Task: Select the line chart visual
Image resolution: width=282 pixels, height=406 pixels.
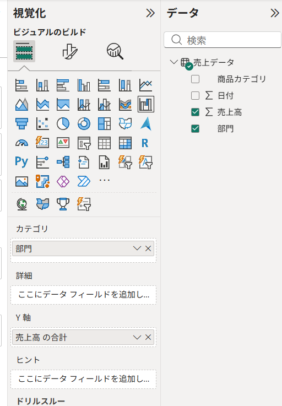Action: tap(146, 85)
